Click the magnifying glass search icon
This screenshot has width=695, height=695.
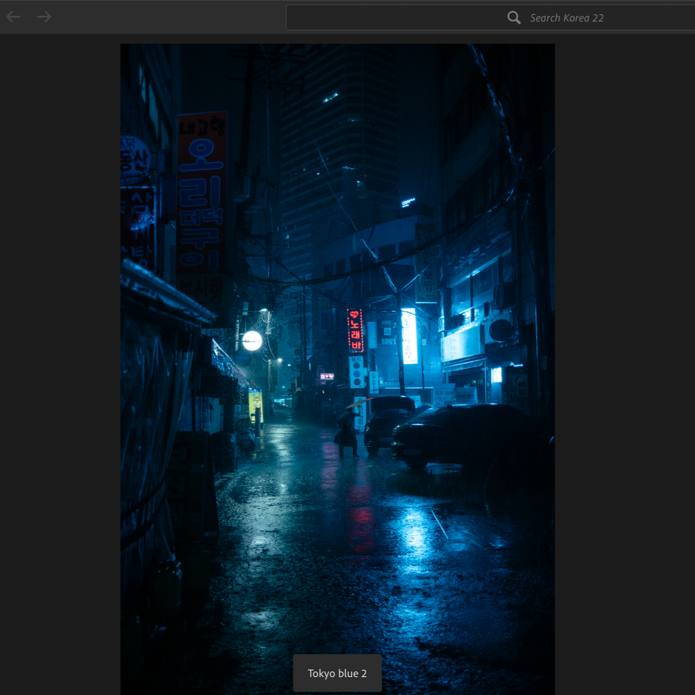(x=514, y=18)
